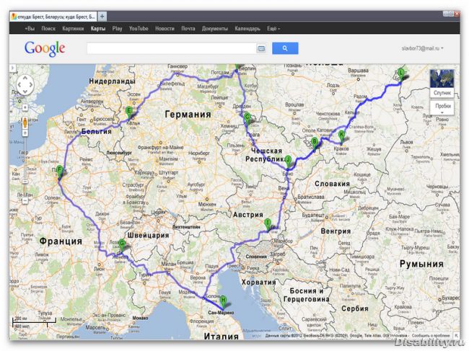Image resolution: width=469 pixels, height=351 pixels.
Task: Click the Словакия country label
Action: tap(332, 184)
